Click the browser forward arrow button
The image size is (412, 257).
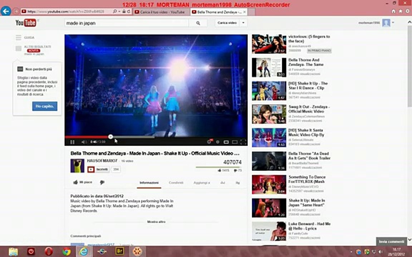tap(16, 11)
